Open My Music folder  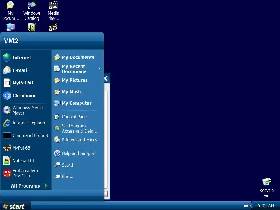point(78,92)
